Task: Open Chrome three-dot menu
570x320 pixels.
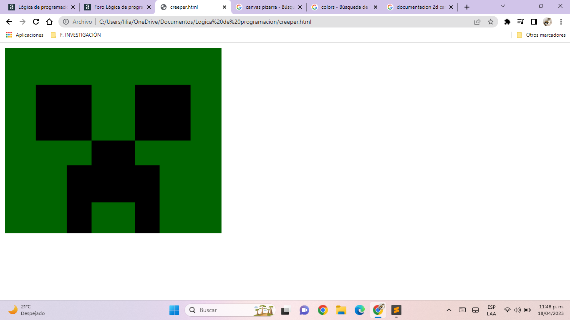Action: tap(561, 22)
